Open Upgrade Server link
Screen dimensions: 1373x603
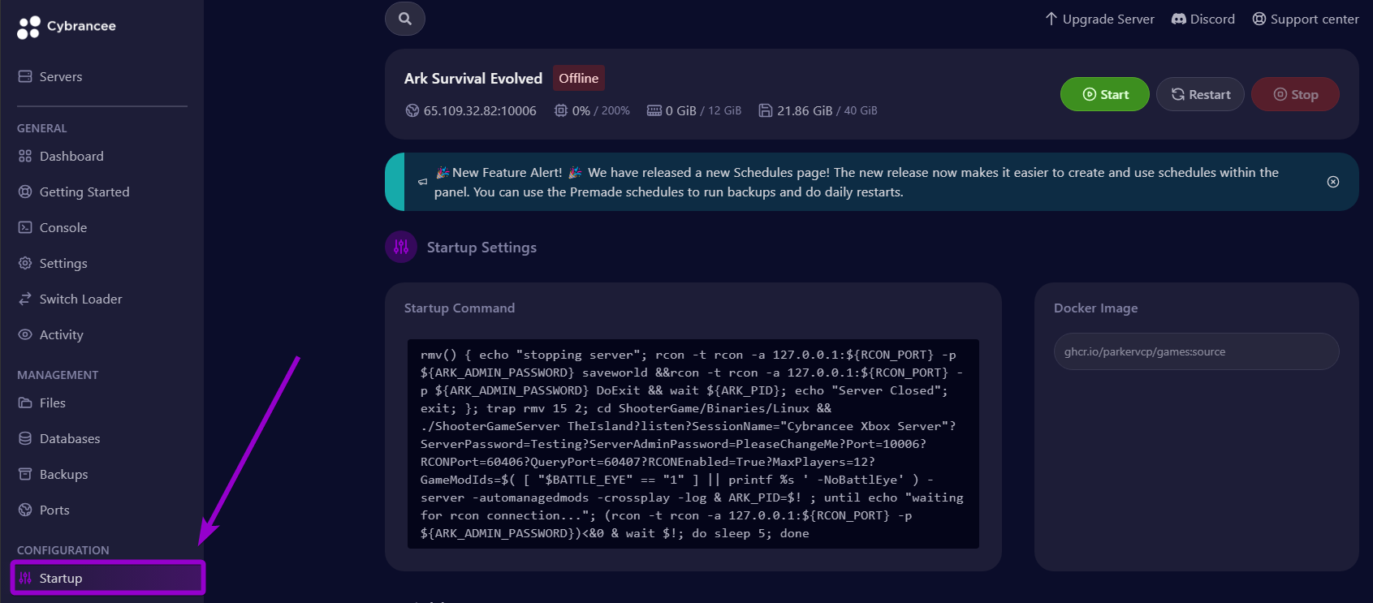pyautogui.click(x=1099, y=19)
